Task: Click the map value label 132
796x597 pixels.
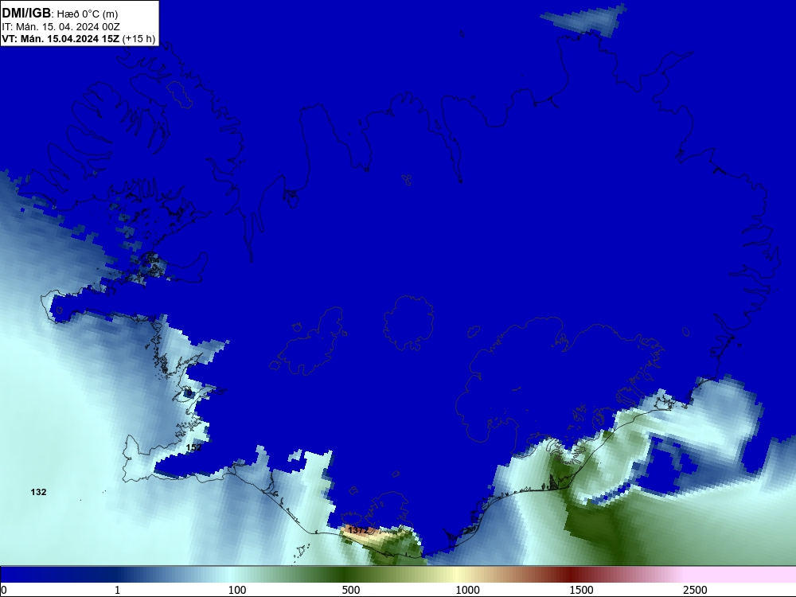Action: point(38,492)
